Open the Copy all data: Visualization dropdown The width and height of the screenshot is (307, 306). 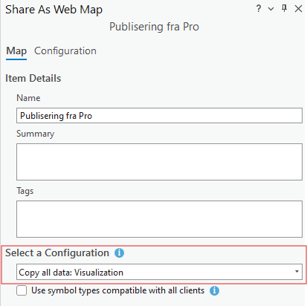pos(159,272)
